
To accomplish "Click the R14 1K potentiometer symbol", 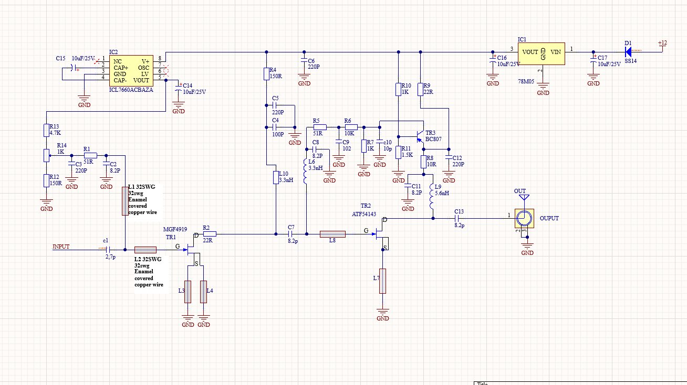I will (46, 155).
